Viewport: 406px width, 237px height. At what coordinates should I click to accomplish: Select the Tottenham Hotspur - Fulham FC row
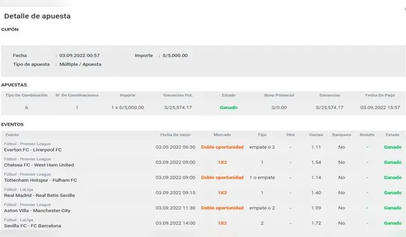203,177
